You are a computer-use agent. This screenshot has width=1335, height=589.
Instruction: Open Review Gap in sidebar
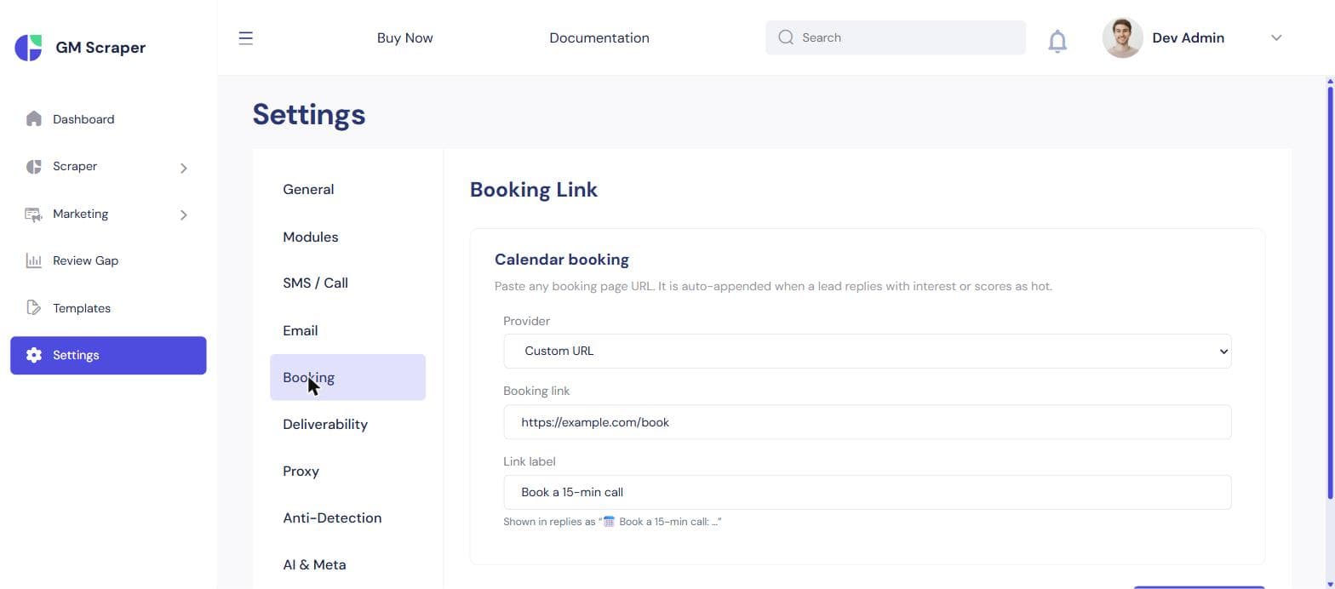coord(108,260)
